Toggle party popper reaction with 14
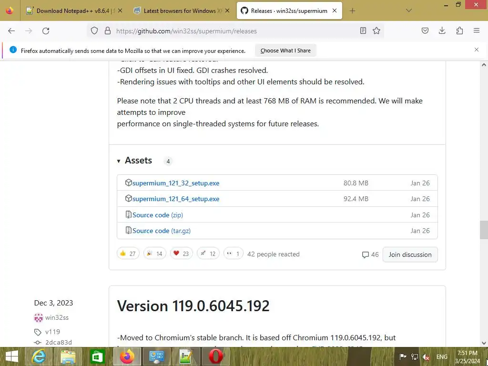 155,254
